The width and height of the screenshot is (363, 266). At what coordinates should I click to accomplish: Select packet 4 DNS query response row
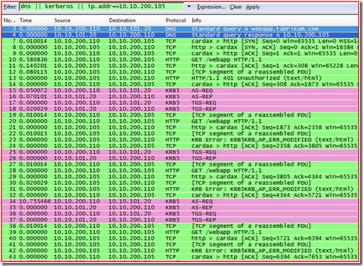[180, 35]
